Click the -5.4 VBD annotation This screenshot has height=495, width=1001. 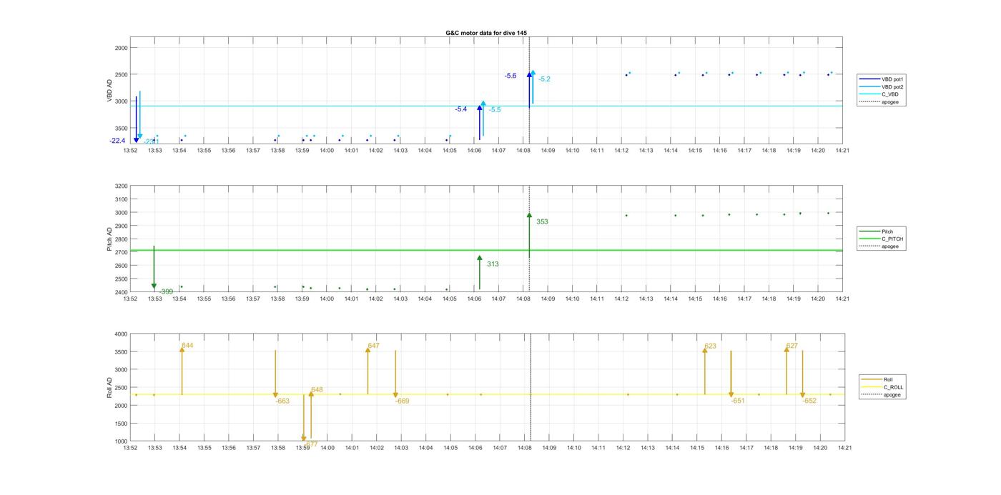click(x=461, y=109)
